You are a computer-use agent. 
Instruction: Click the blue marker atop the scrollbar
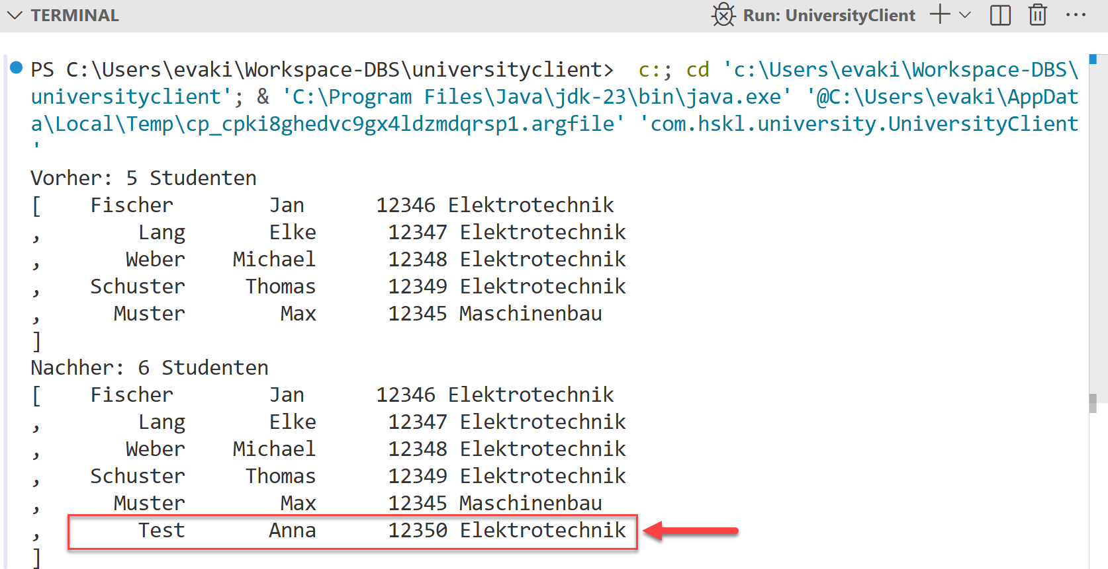coord(1093,59)
